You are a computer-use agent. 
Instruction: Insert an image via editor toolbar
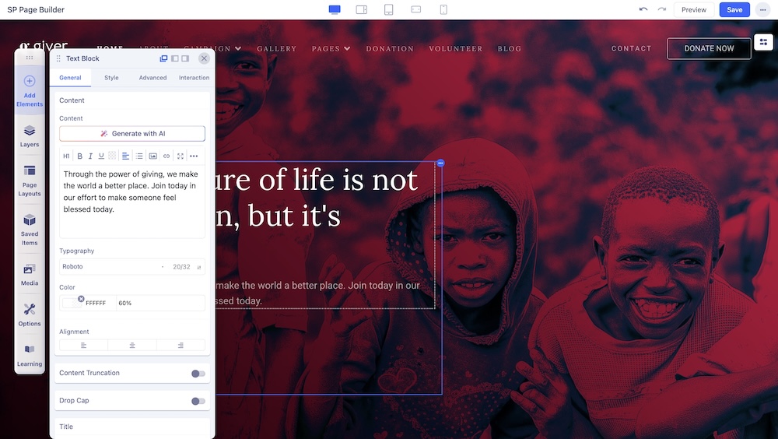tap(152, 156)
